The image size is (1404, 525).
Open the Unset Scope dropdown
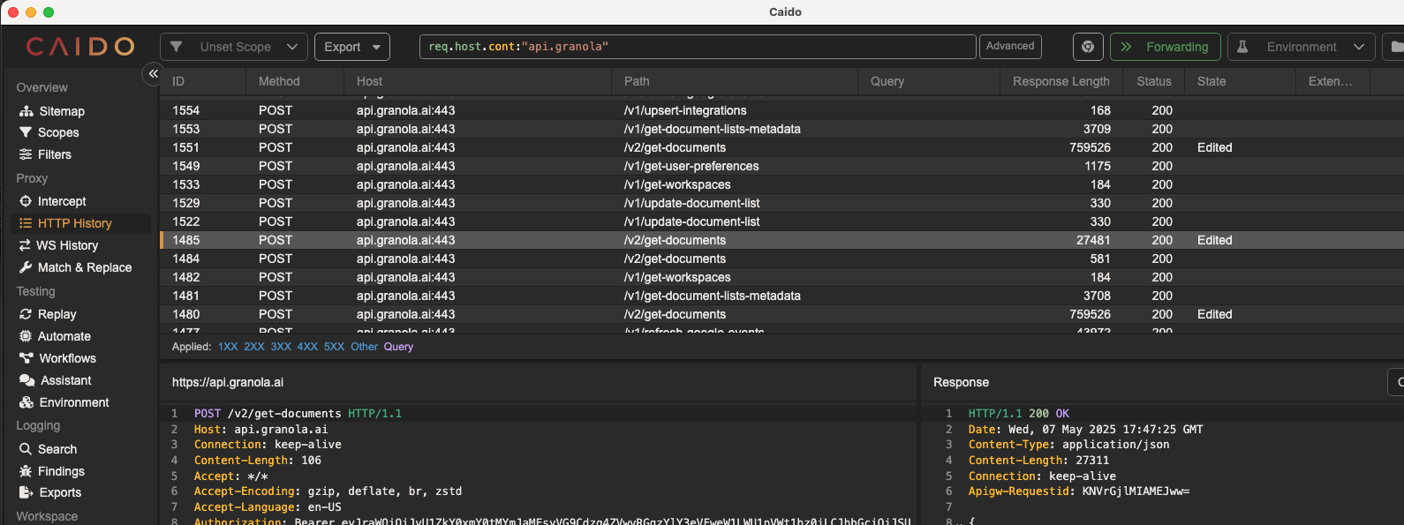tap(234, 47)
